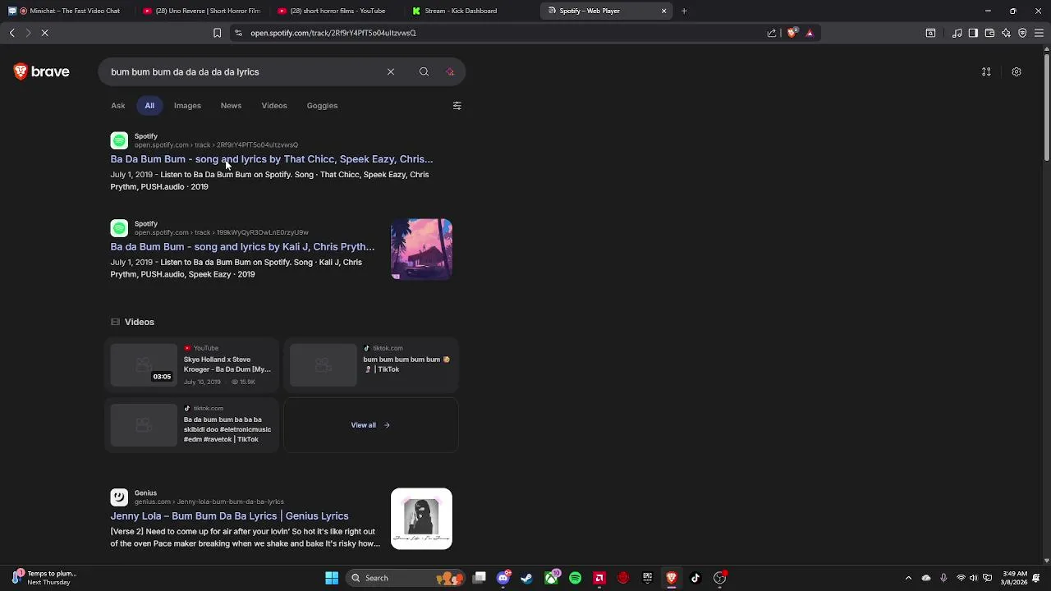Expand hidden system tray icons chevron

908,578
